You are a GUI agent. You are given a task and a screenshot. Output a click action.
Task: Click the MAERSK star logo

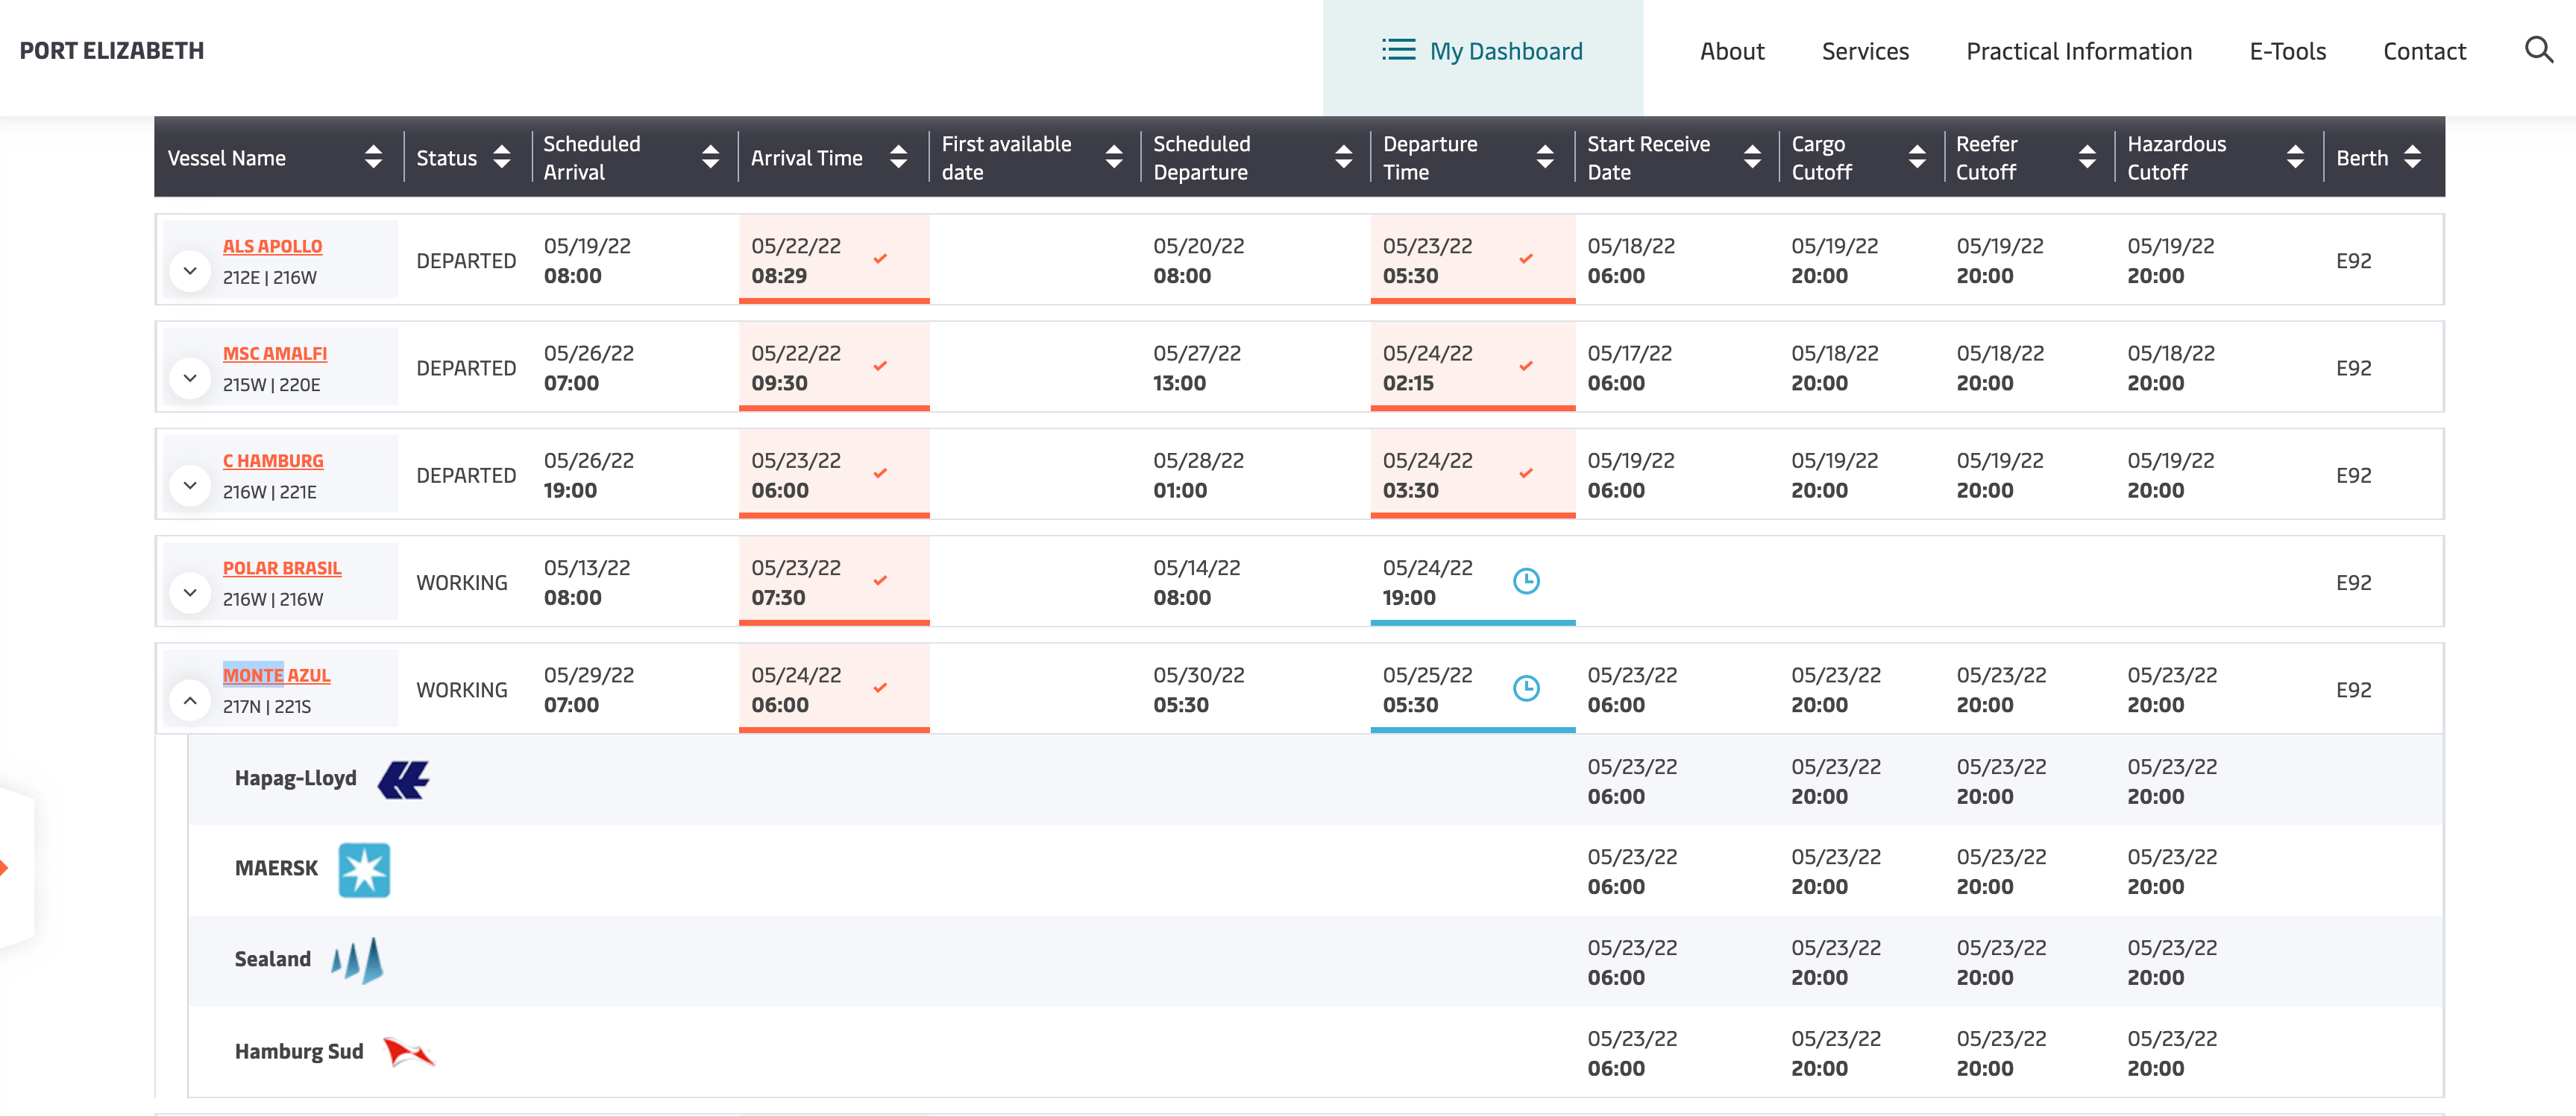364,869
